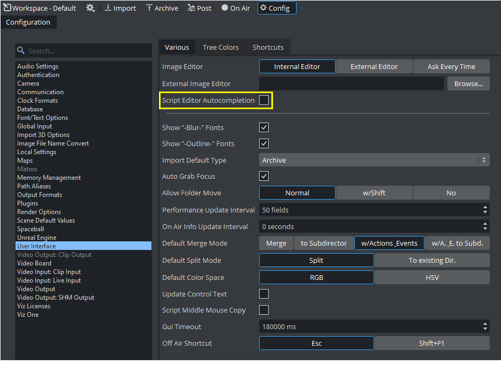Select Render Options in settings list

(39, 212)
